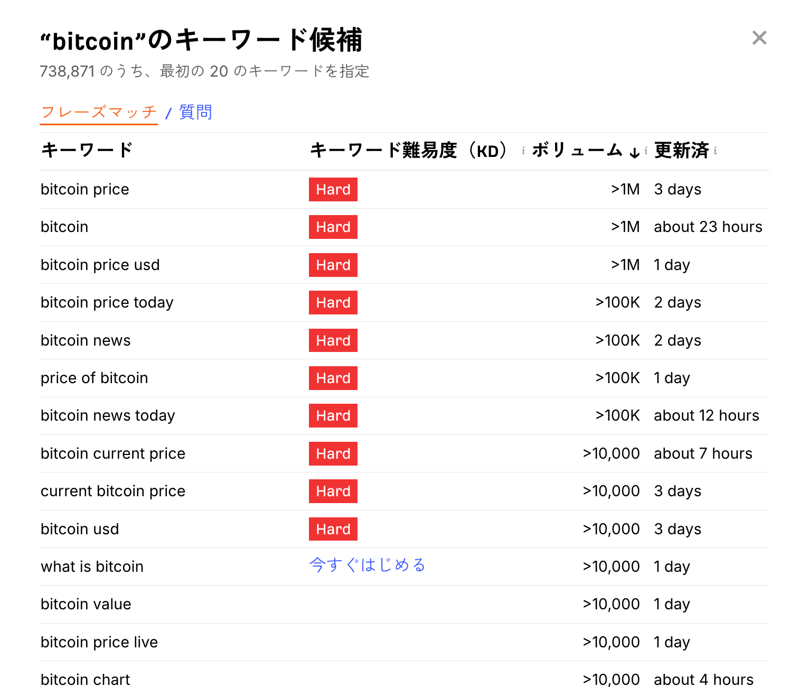Viewport: 808px width, 687px height.
Task: Switch to フレーズマッチ tab
Action: pyautogui.click(x=99, y=112)
